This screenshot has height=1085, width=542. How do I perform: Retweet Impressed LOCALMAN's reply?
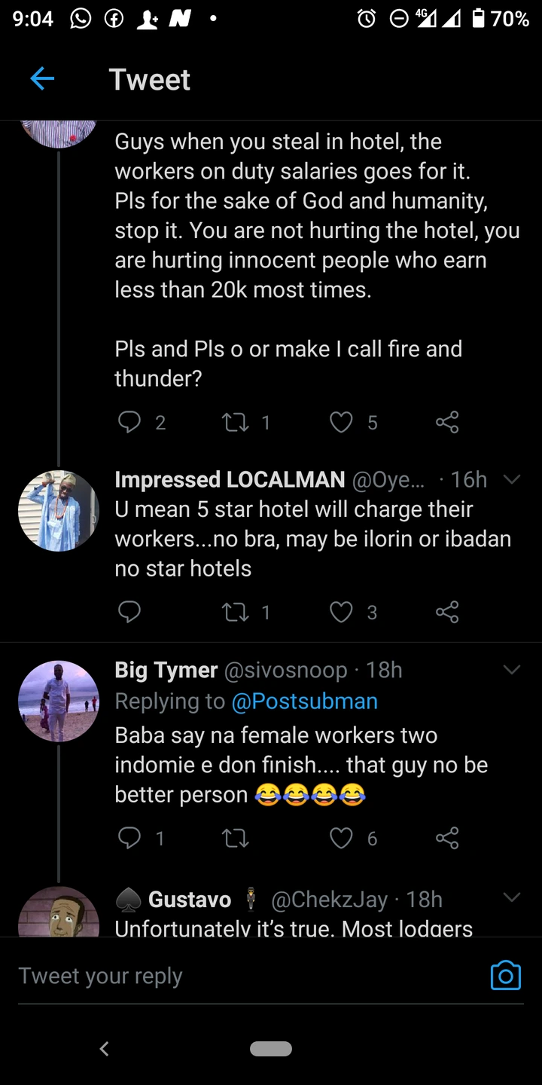236,613
